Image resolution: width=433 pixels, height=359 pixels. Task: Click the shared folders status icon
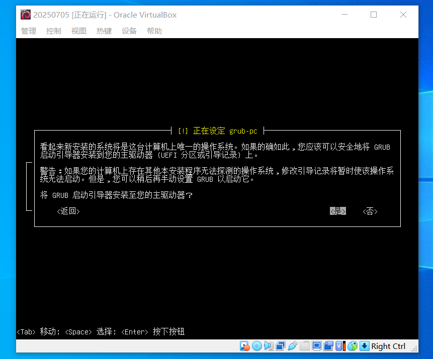(305, 346)
